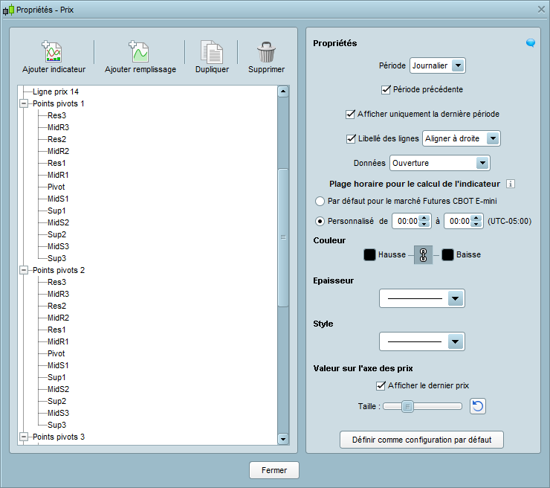The image size is (550, 488).
Task: Select Ligne prix 14 in the tree
Action: tap(56, 91)
